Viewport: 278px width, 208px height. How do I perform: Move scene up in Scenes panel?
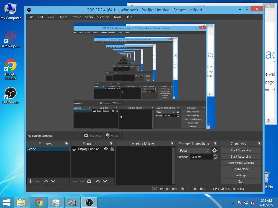click(46, 181)
